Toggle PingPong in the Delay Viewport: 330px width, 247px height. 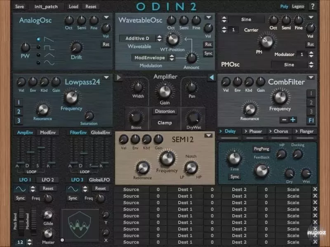pos(262,149)
